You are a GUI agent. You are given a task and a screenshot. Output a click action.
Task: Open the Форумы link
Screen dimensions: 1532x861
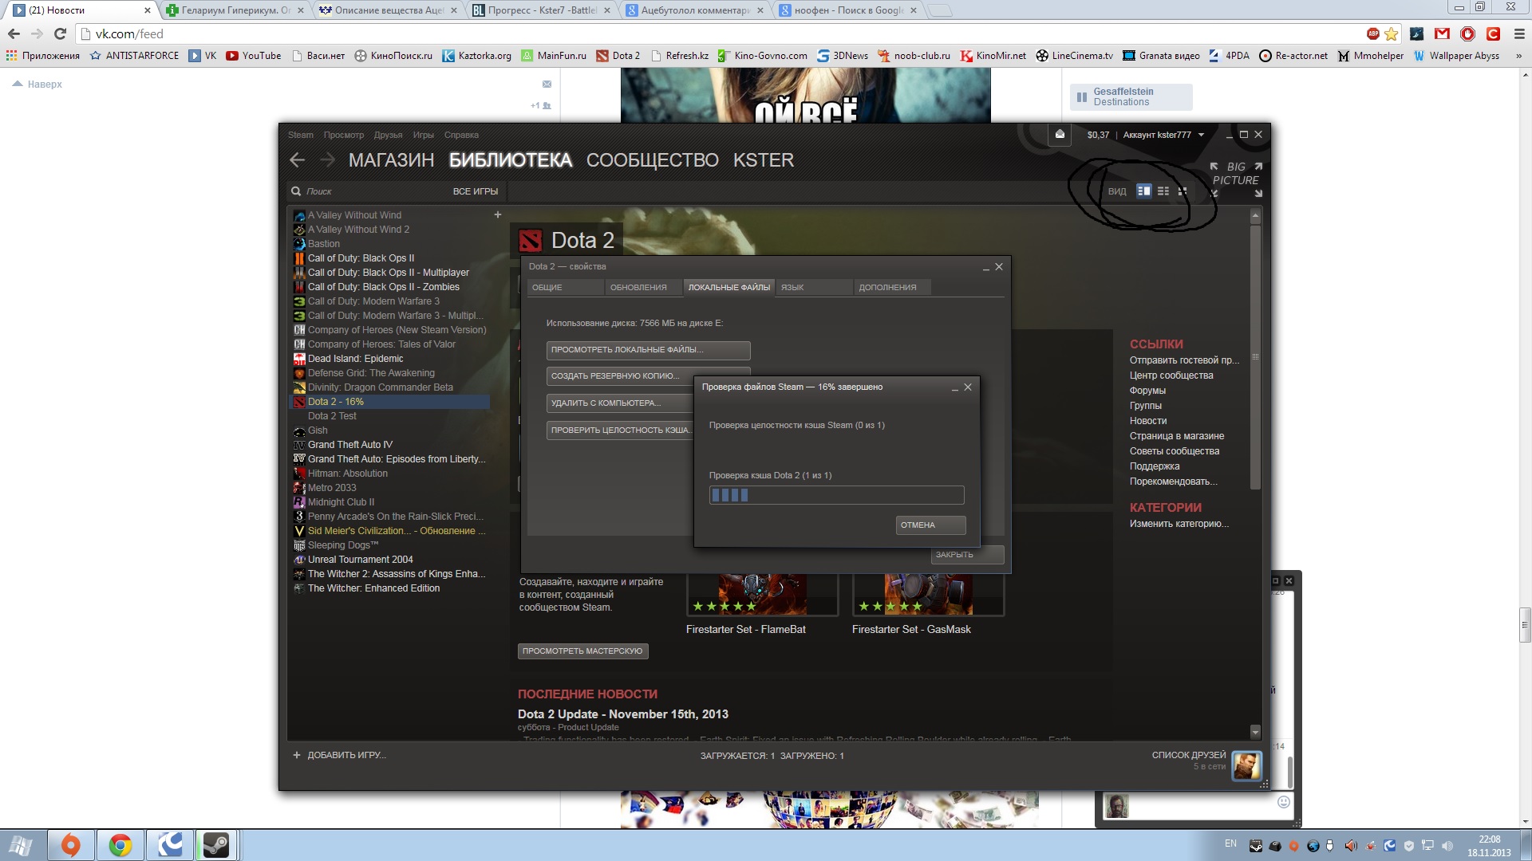tap(1147, 391)
